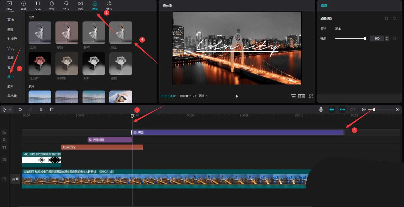Screen dimensions: 404x207
Task: Open fullscreen preview in player
Action: [311, 96]
